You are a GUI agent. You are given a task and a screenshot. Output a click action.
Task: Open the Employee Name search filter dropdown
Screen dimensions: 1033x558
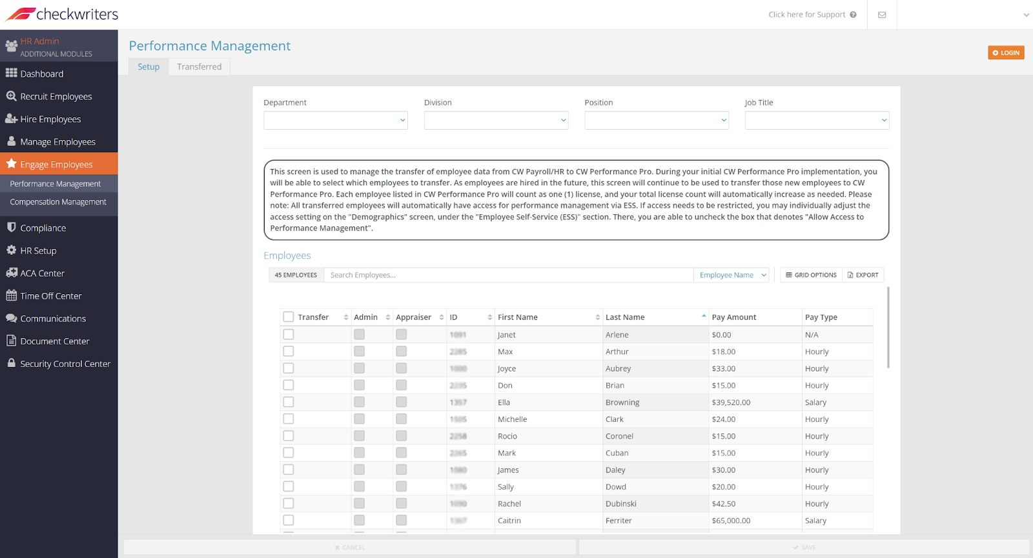tap(732, 275)
